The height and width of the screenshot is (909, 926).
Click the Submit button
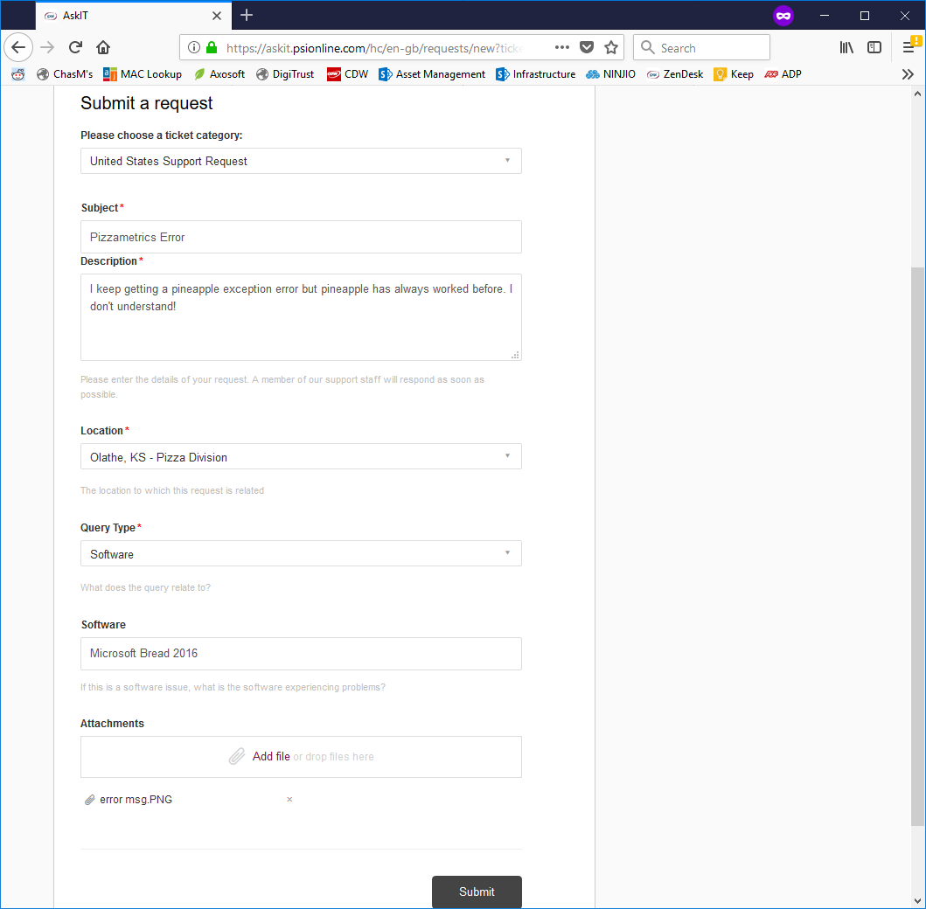click(x=476, y=892)
